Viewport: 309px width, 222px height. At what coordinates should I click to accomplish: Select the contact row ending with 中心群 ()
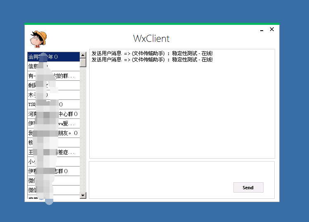(54, 114)
